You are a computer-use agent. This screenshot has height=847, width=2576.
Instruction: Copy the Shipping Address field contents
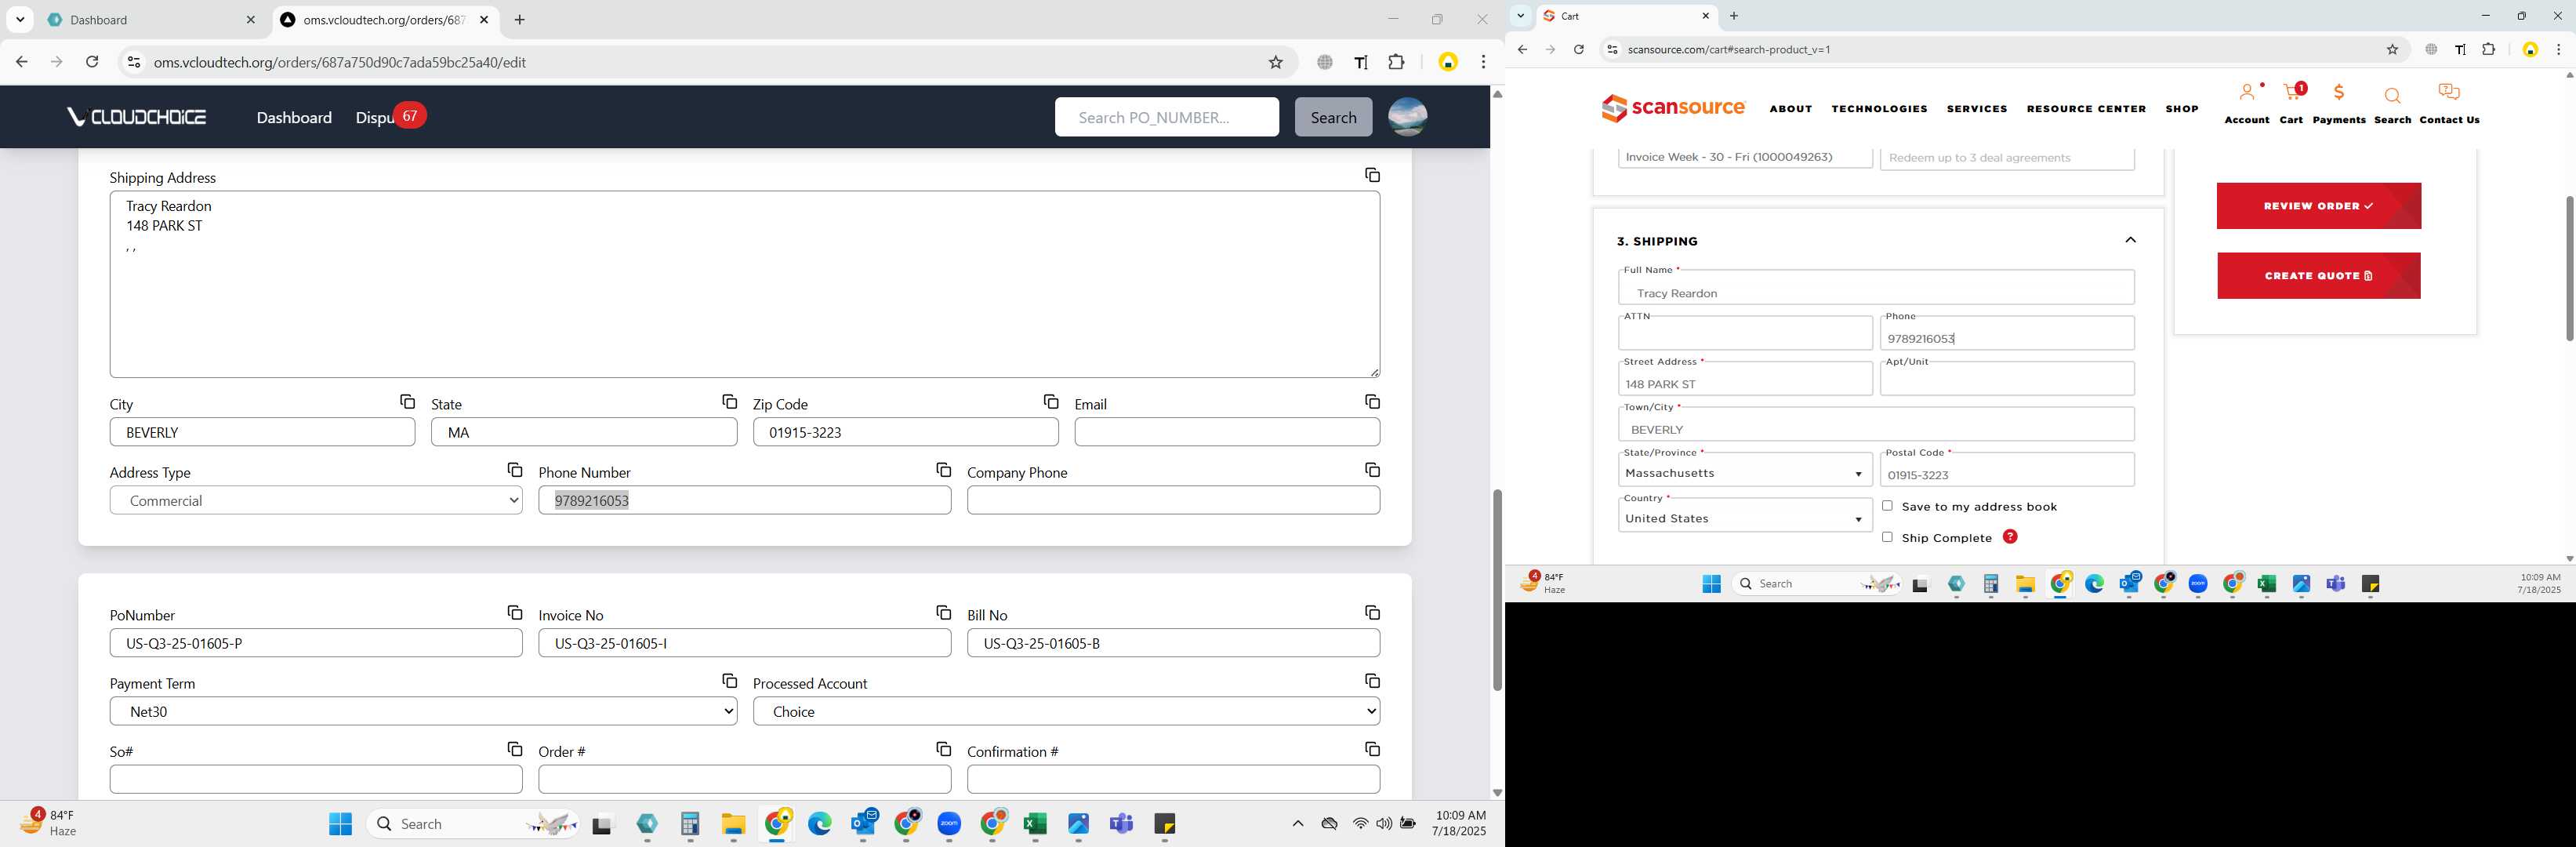1372,175
